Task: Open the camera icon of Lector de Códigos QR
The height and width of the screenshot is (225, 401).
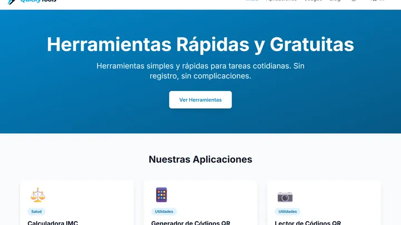Action: coord(285,197)
